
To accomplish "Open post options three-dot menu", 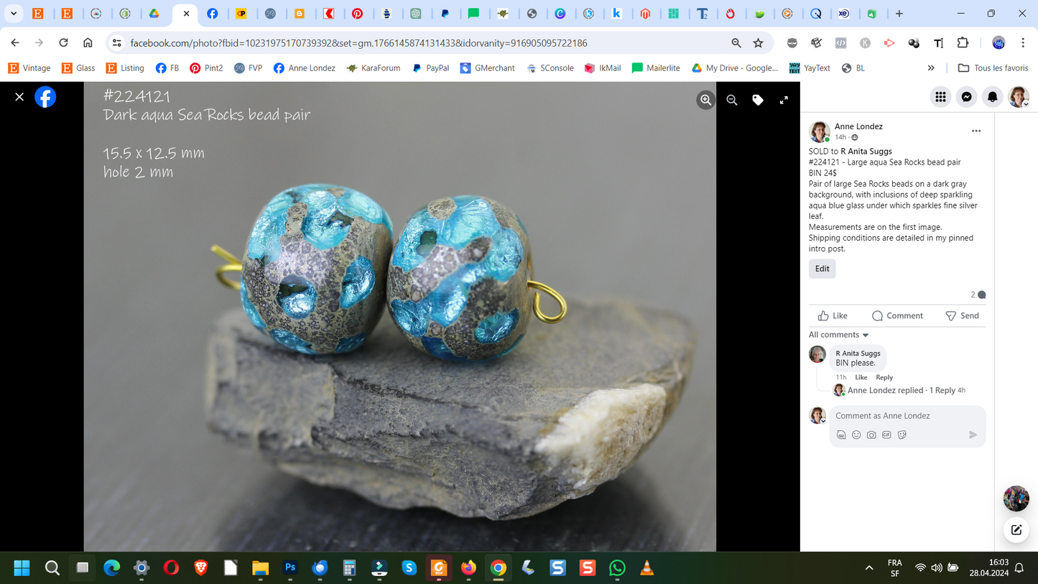I will pyautogui.click(x=976, y=131).
